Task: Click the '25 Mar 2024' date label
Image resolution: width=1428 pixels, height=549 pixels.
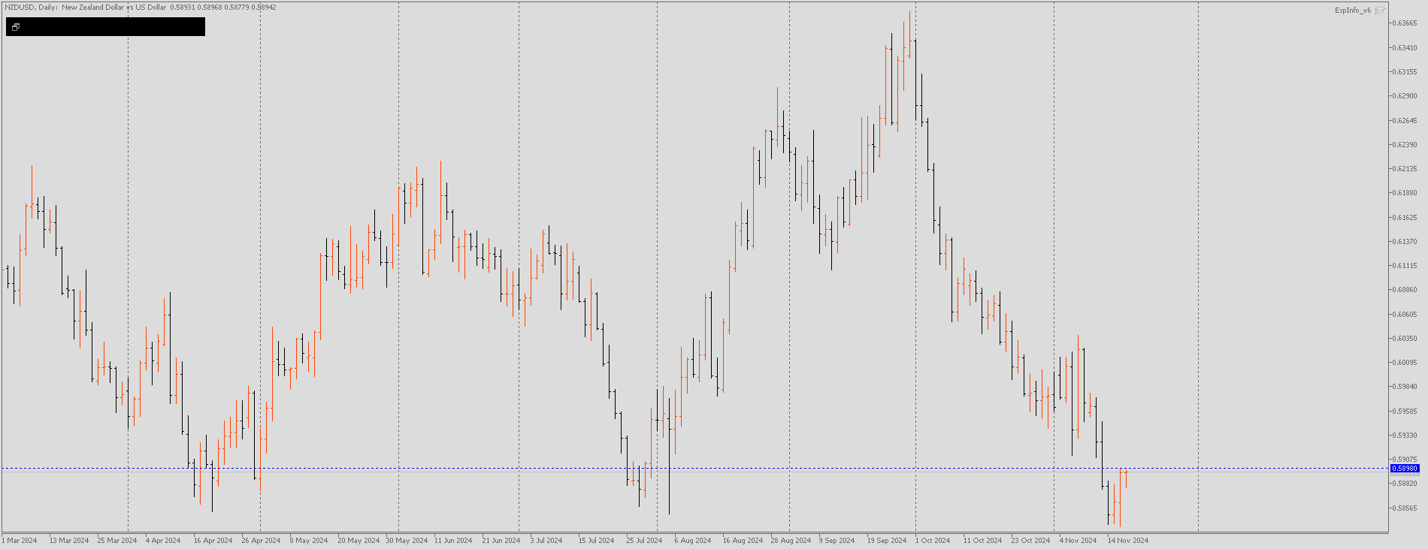Action: (x=117, y=541)
